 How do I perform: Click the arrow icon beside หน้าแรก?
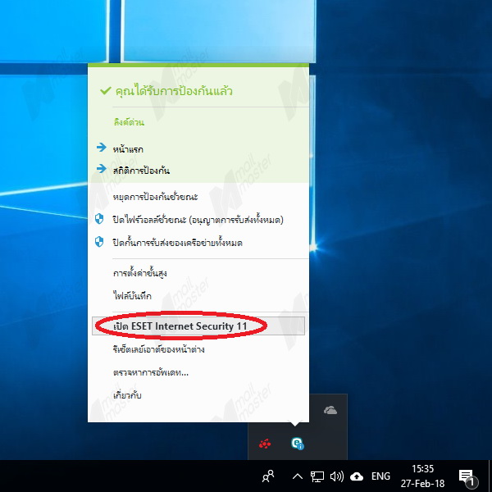pos(102,147)
